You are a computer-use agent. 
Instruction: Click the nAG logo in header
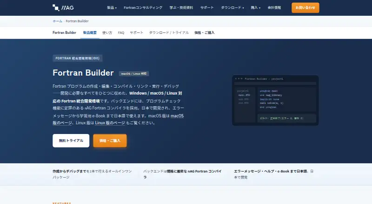coord(63,7)
